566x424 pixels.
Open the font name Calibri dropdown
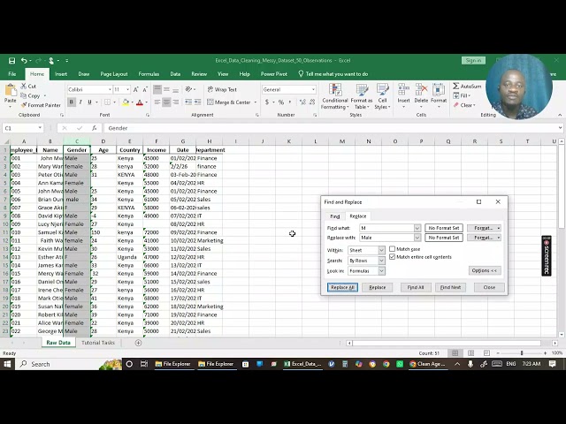(x=110, y=89)
